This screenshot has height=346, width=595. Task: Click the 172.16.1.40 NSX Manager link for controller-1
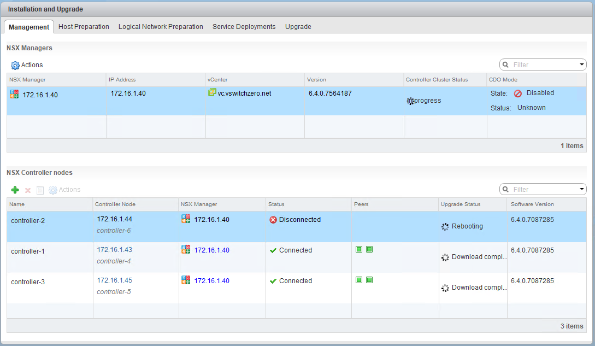point(211,250)
